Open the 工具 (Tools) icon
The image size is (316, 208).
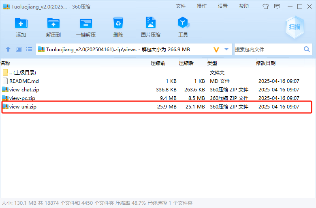(183, 22)
